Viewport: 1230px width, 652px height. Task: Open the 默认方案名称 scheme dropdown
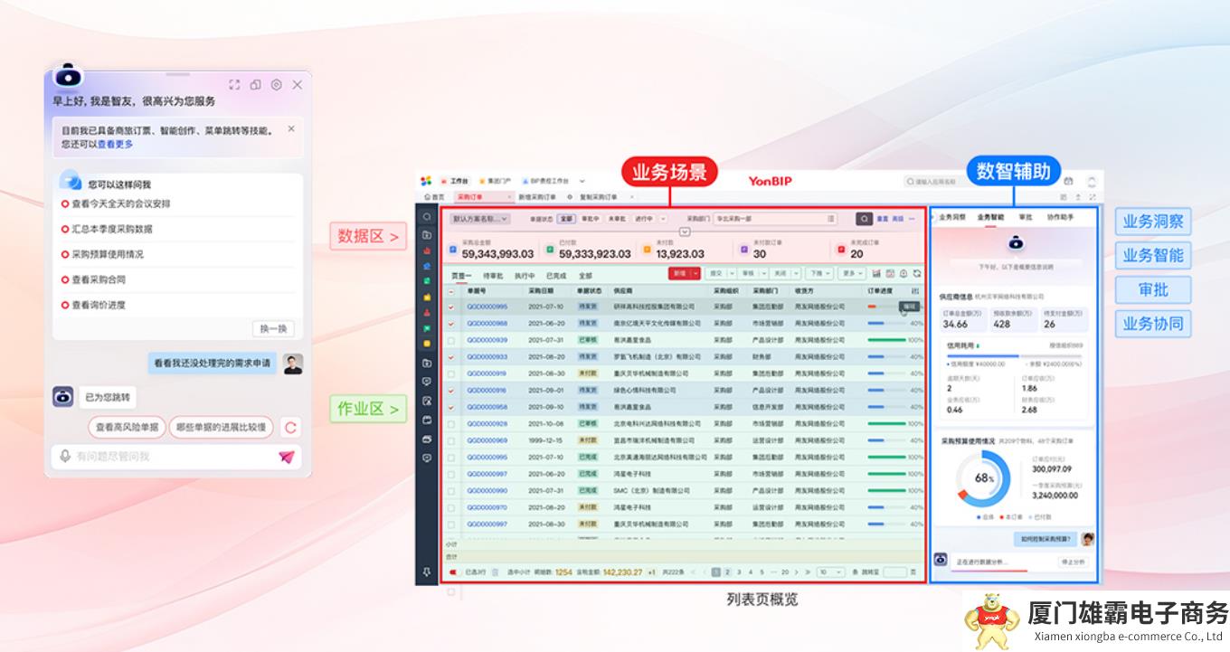[x=480, y=219]
